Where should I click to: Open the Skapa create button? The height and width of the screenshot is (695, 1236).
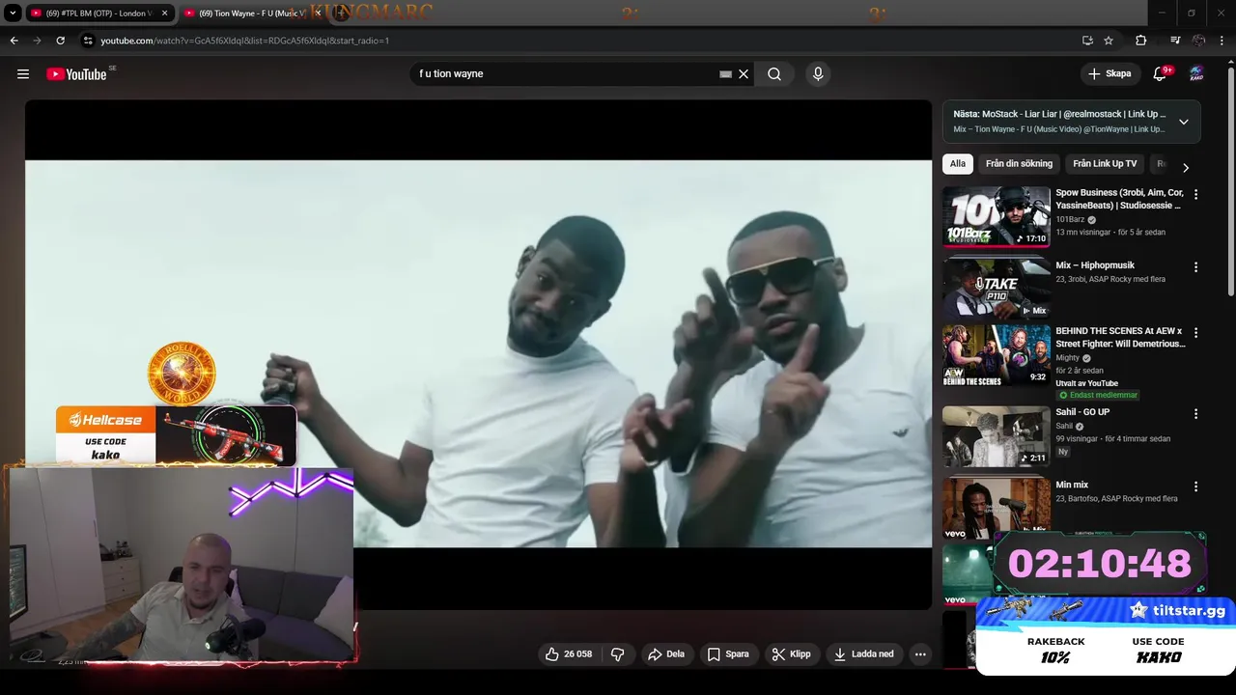(1110, 73)
